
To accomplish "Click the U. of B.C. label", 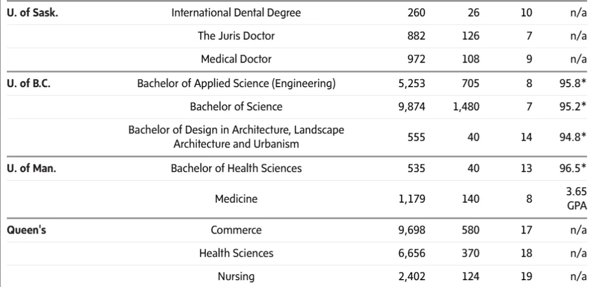I will [29, 84].
